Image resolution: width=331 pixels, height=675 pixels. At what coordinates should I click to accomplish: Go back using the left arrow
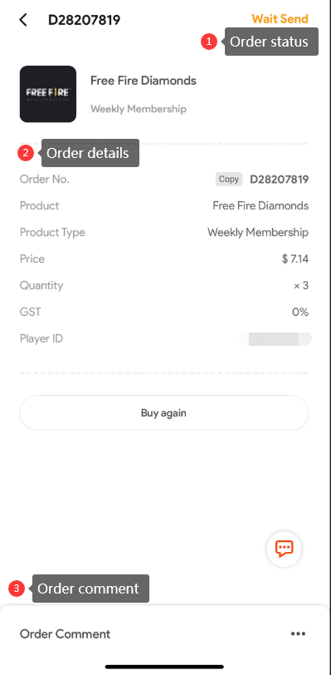click(x=23, y=20)
